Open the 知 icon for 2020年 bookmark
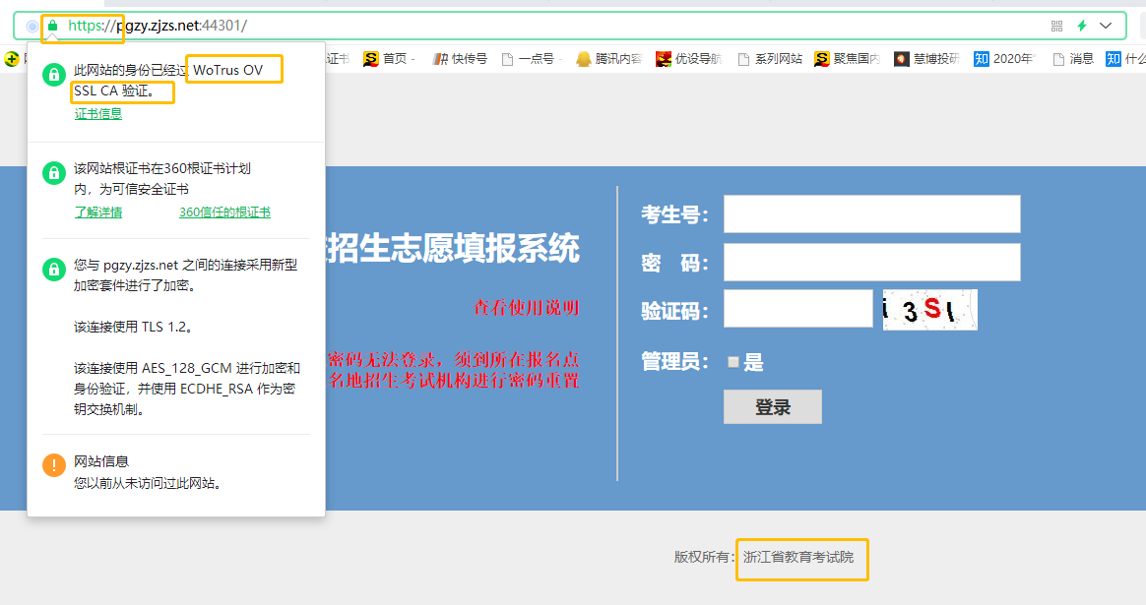 click(982, 58)
